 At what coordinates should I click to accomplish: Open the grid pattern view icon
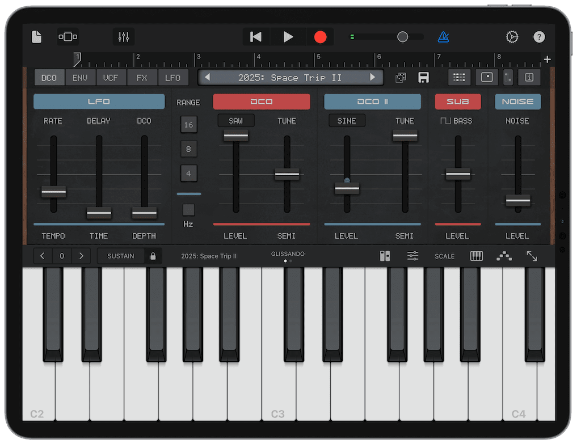tap(459, 77)
